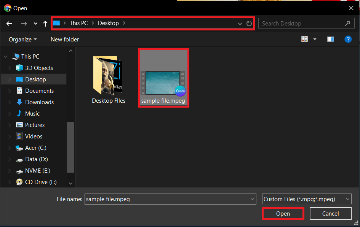Open the file name history dropdown
360x227 pixels.
(x=252, y=199)
